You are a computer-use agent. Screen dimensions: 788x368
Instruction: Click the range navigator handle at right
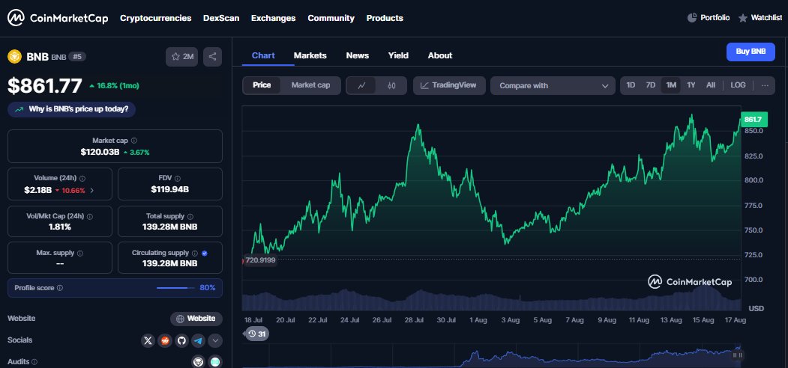737,355
